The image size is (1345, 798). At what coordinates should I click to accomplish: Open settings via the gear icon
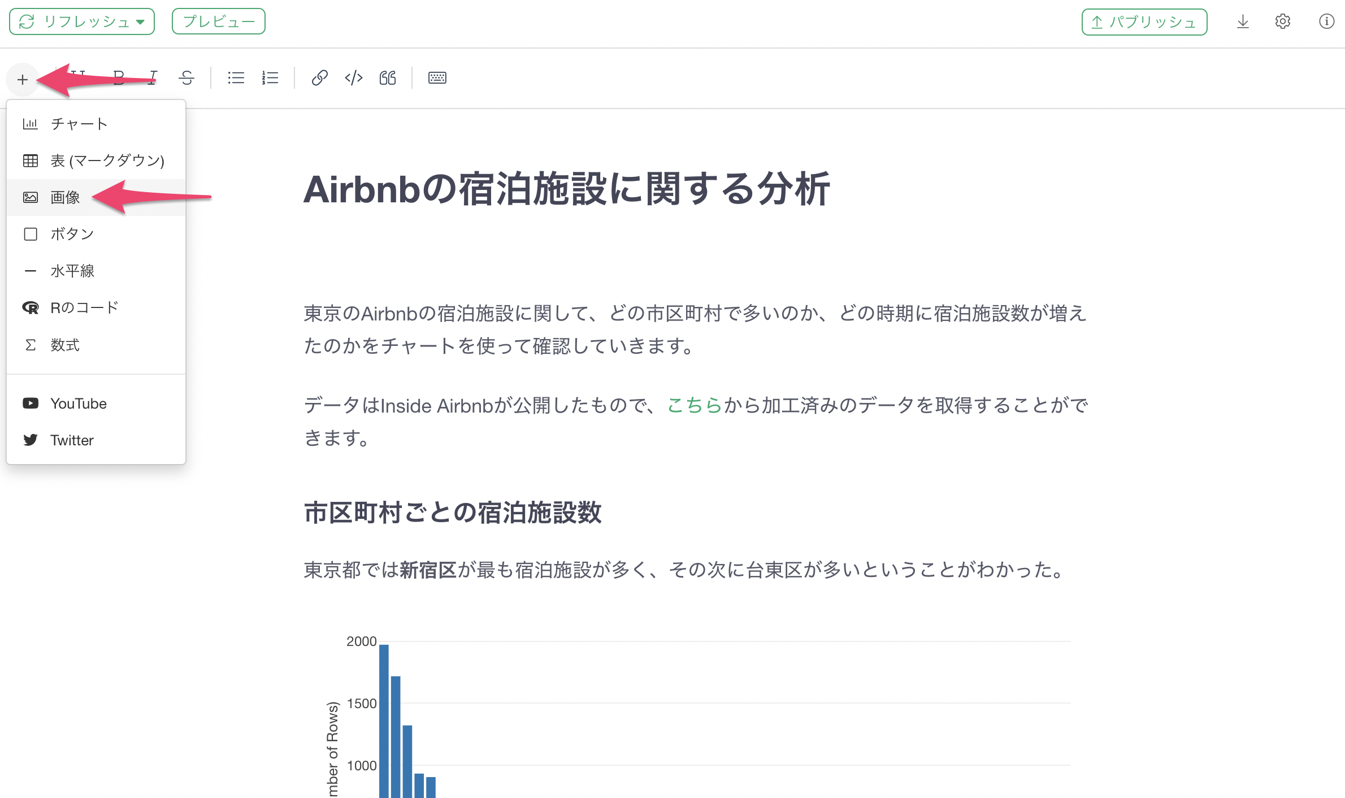tap(1282, 21)
